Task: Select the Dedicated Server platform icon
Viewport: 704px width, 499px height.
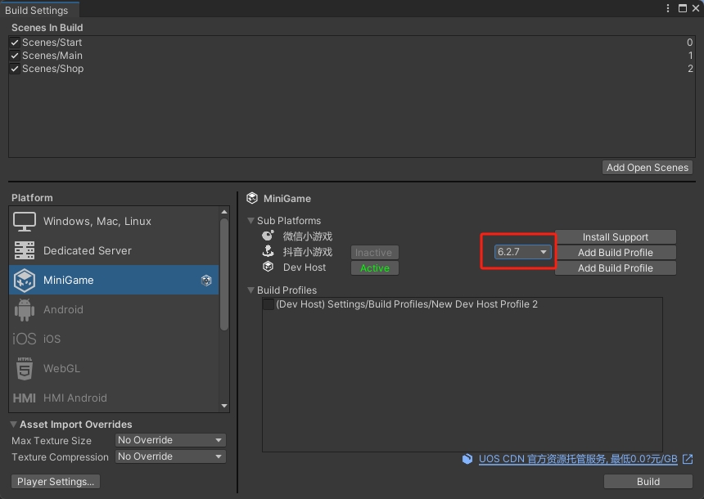Action: tap(25, 251)
